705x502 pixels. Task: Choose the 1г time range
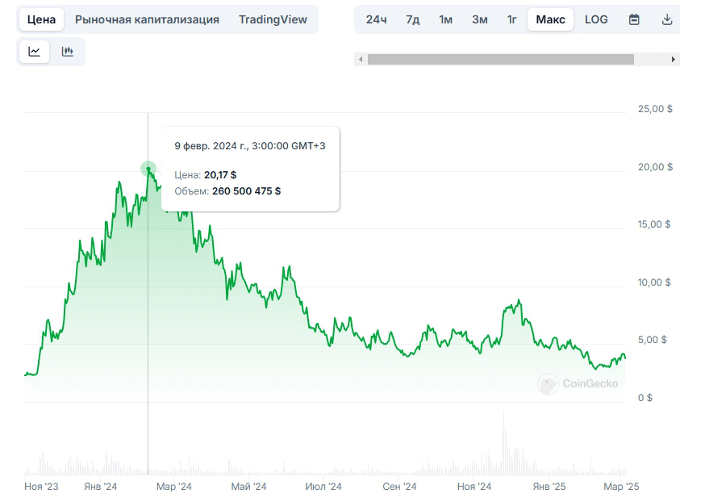point(512,19)
